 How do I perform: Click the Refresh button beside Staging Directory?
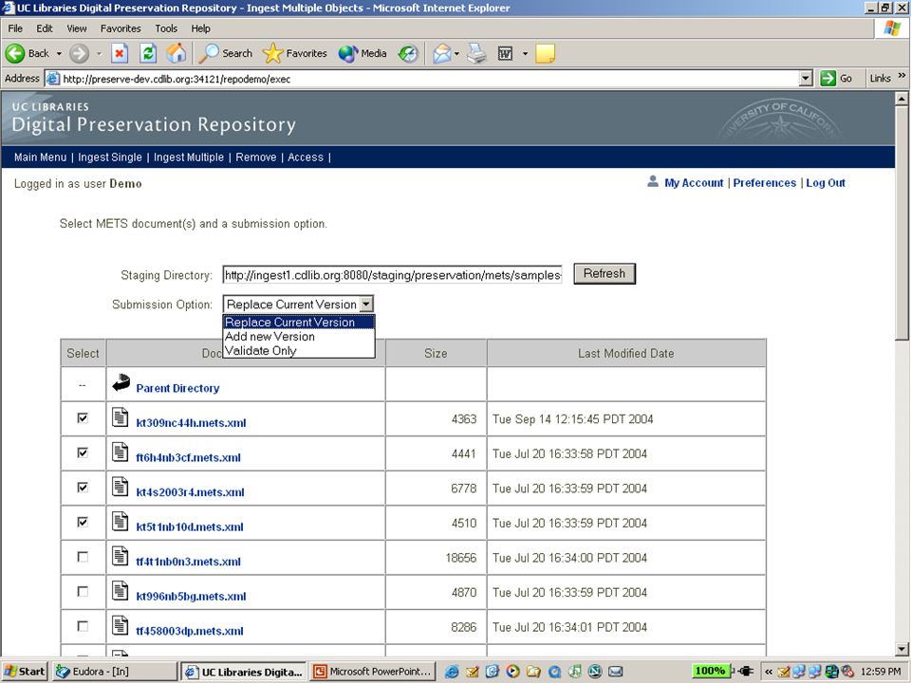click(x=604, y=273)
